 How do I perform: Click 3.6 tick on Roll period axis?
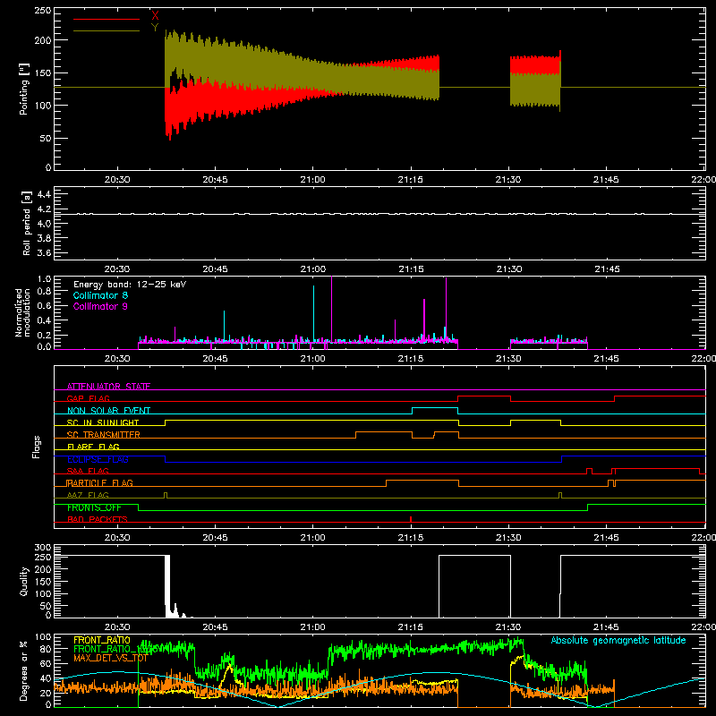pyautogui.click(x=44, y=252)
